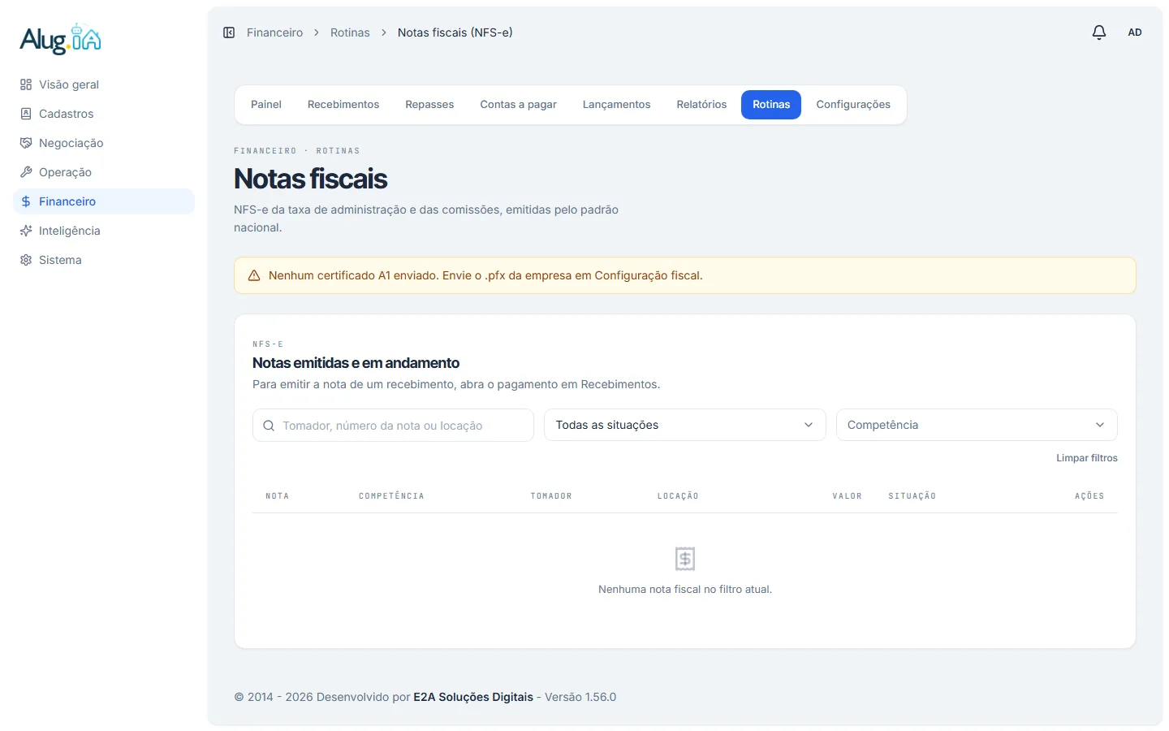The height and width of the screenshot is (731, 1169).
Task: Open the Todas as situações dropdown
Action: tap(685, 425)
